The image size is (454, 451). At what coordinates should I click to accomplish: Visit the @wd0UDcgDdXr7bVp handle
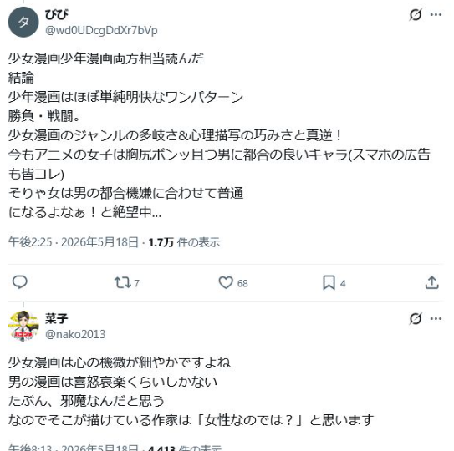(x=101, y=30)
